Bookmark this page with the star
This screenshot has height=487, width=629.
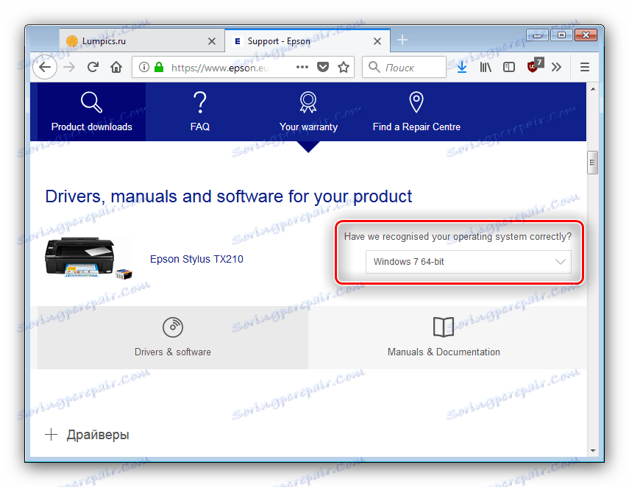pyautogui.click(x=344, y=67)
